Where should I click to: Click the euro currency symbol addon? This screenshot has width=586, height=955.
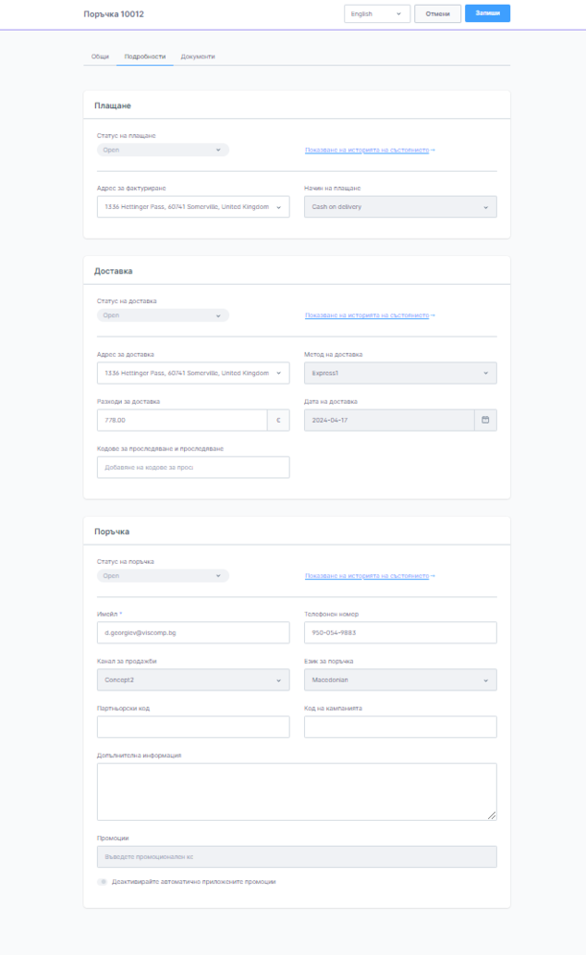point(278,420)
